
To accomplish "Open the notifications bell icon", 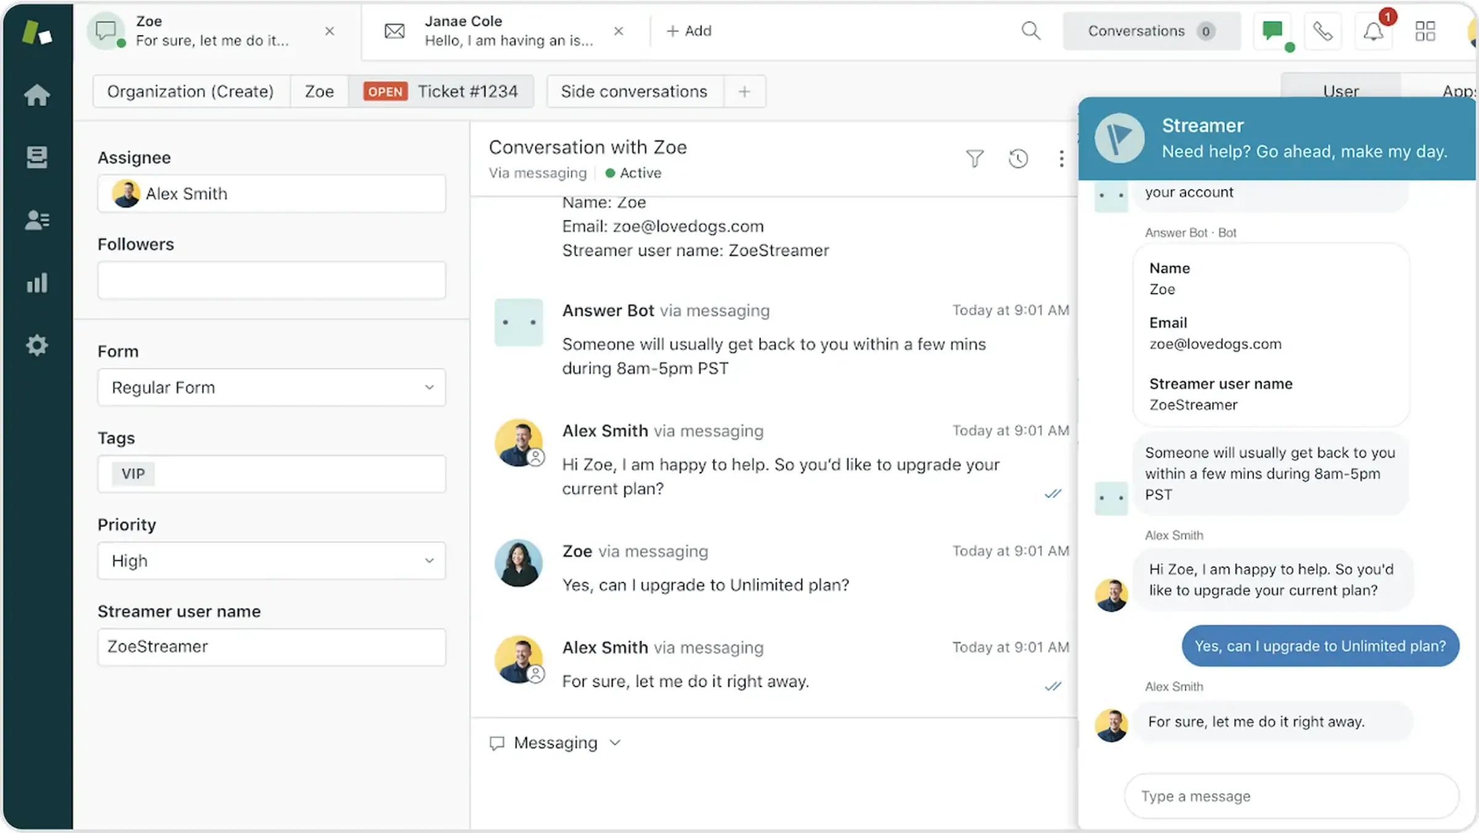I will [1373, 31].
